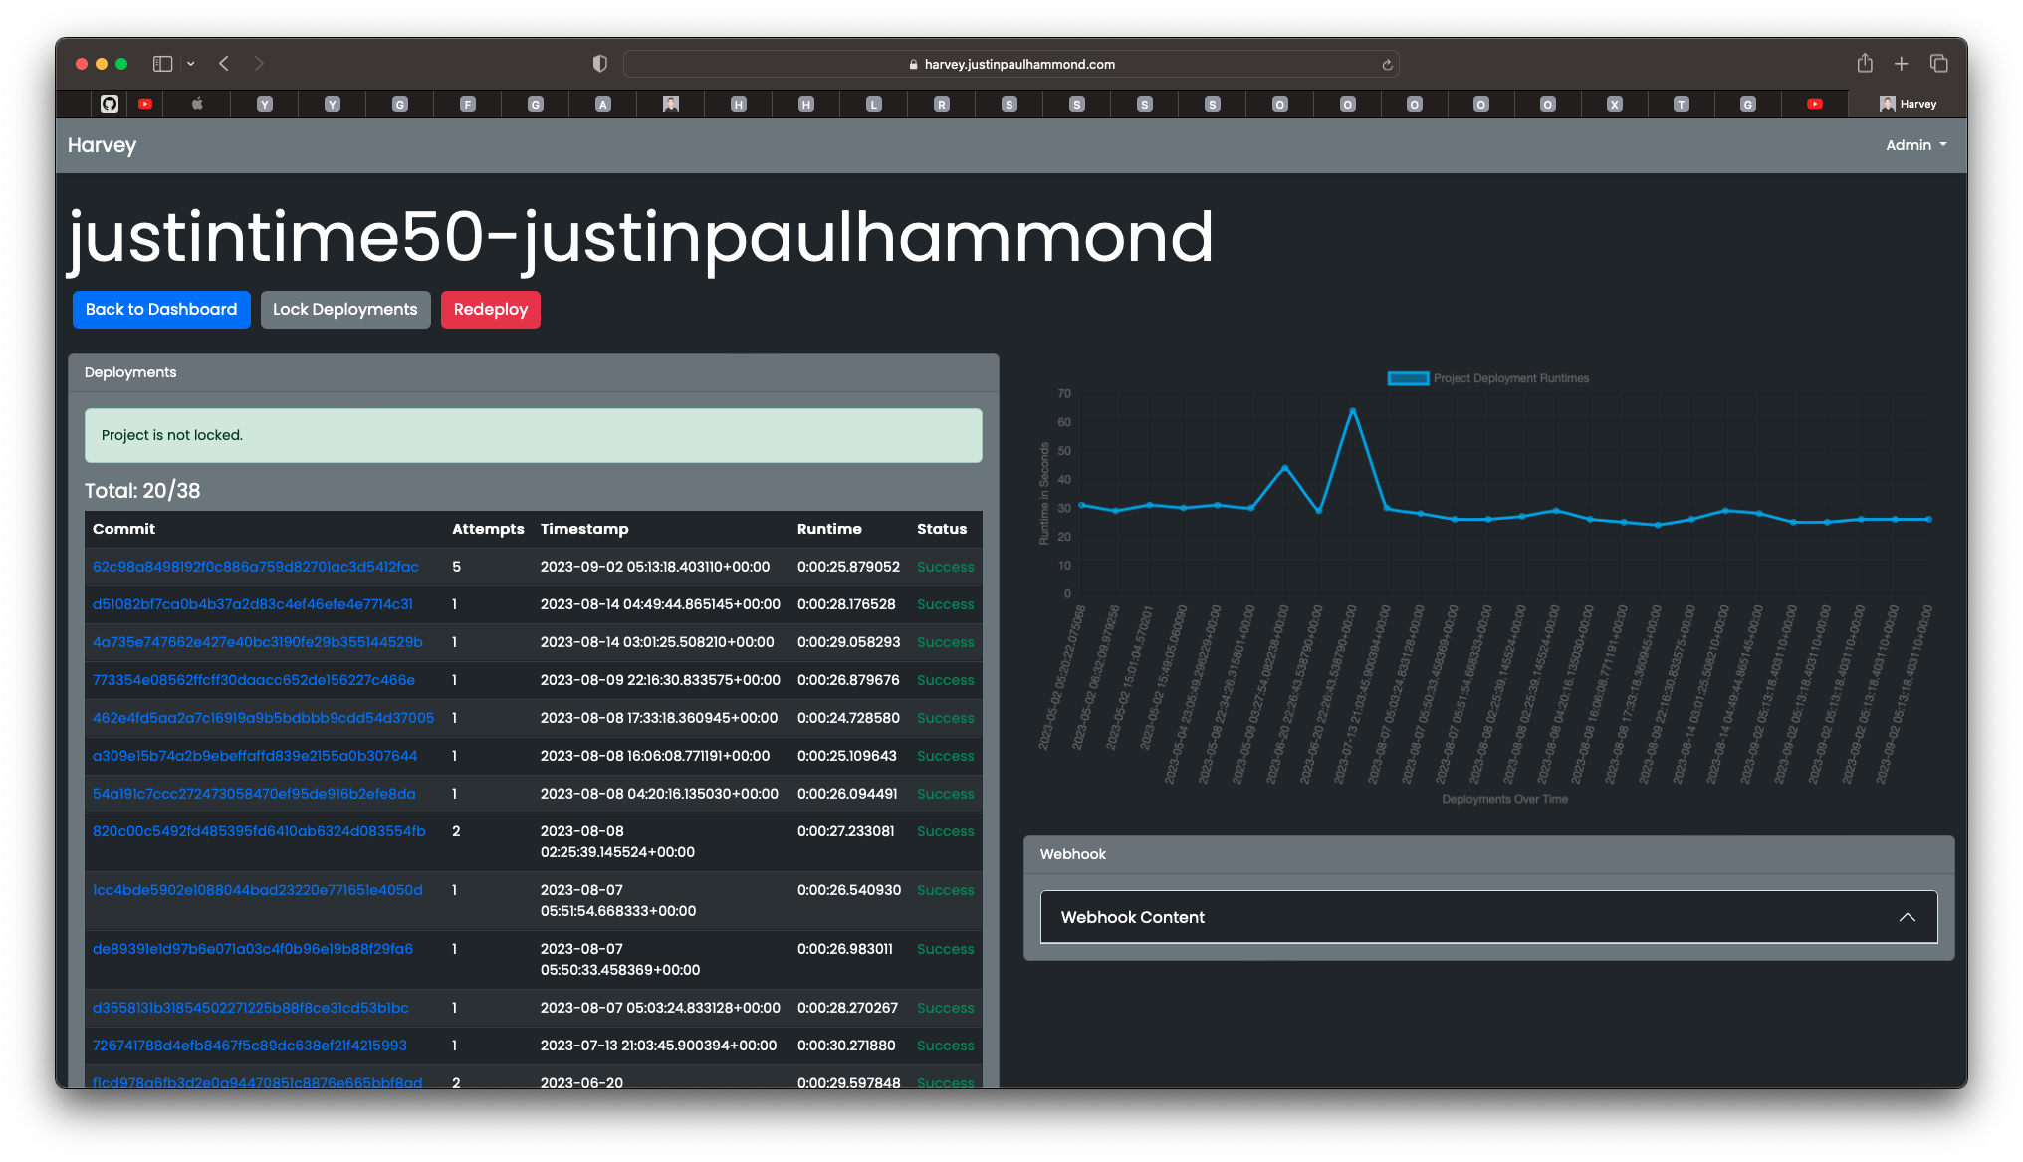The height and width of the screenshot is (1162, 2023).
Task: Open the Admin dropdown menu
Action: click(x=1915, y=145)
